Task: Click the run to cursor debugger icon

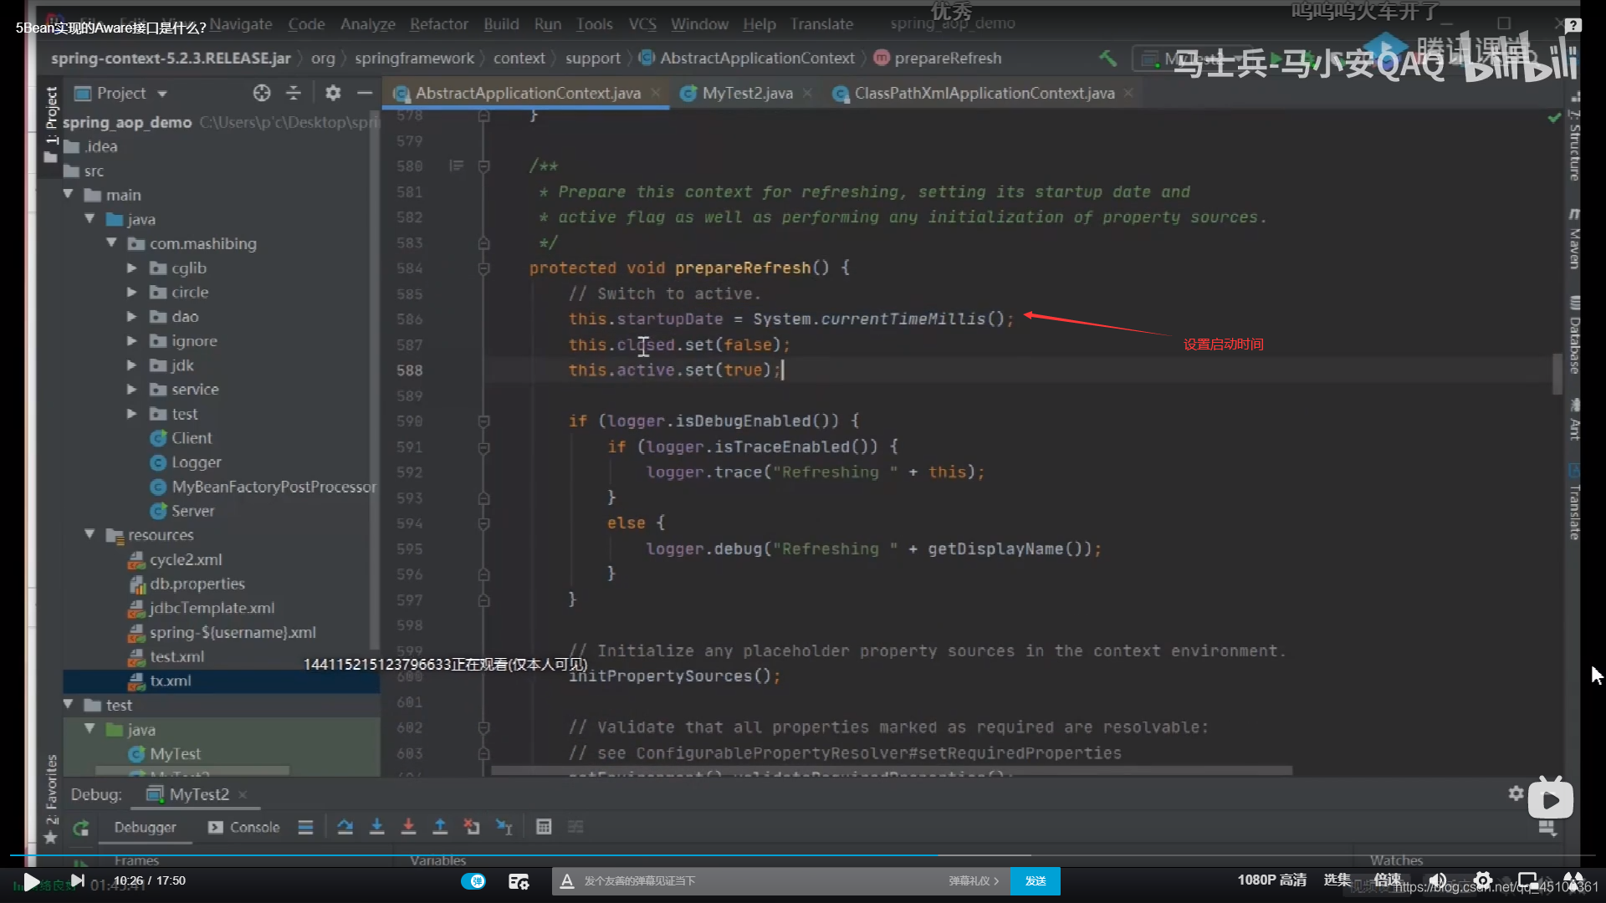Action: (504, 827)
